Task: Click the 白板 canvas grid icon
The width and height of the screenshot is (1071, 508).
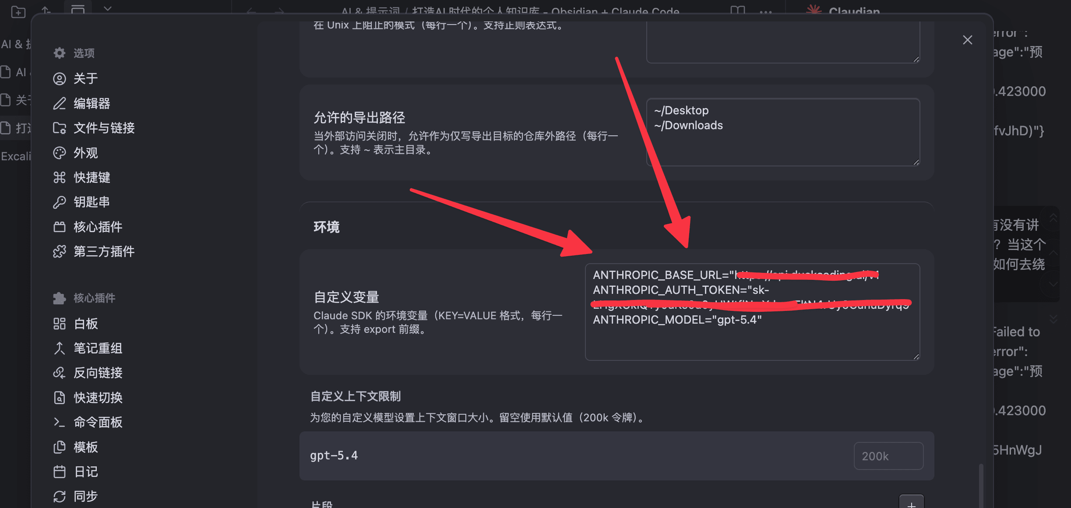Action: point(60,324)
